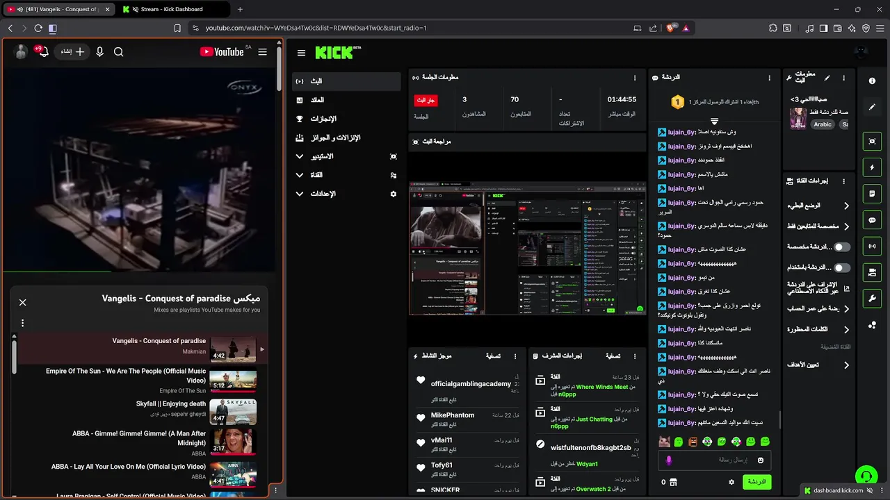
Task: Expand account age (عمر الحساب) option
Action: click(x=818, y=308)
